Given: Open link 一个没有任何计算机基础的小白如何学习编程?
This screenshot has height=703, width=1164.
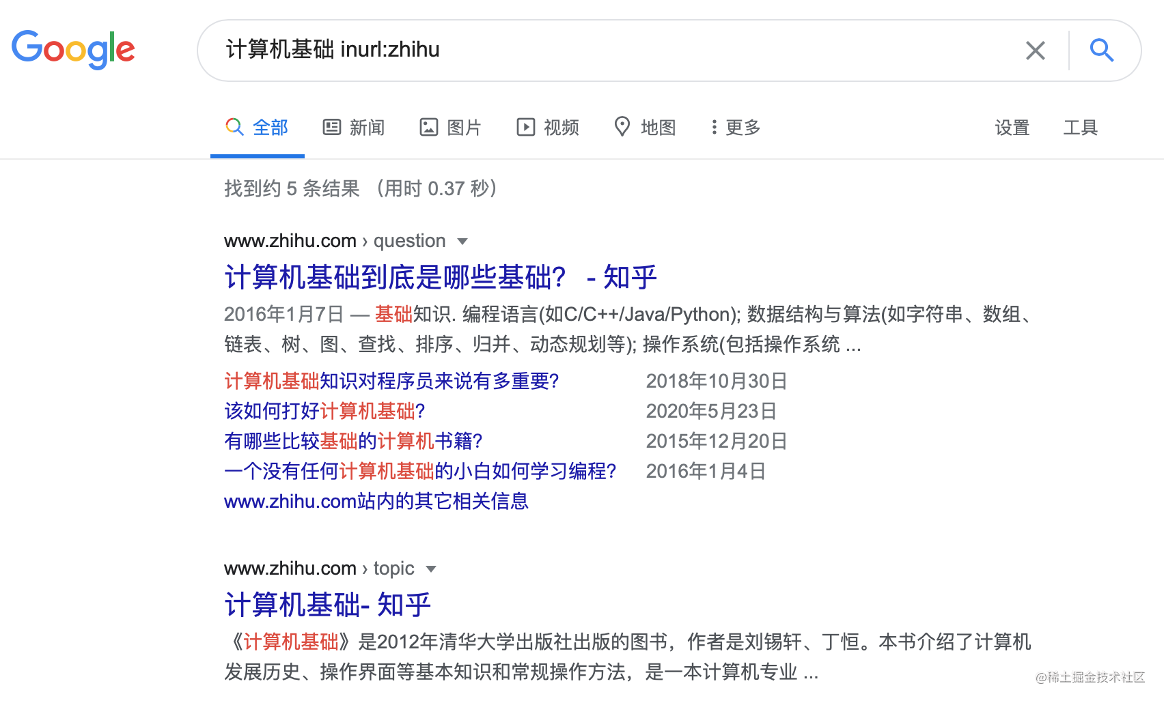Looking at the screenshot, I should 421,471.
